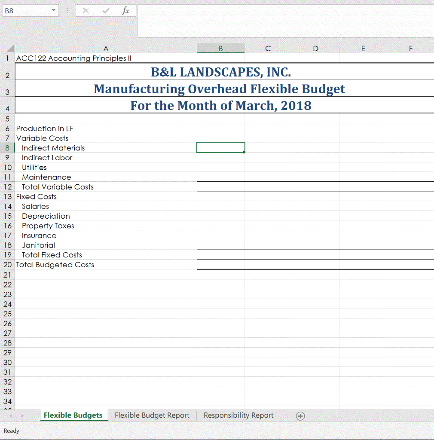
Task: Click the 'Indirect Materials' cell
Action: pyautogui.click(x=106, y=148)
